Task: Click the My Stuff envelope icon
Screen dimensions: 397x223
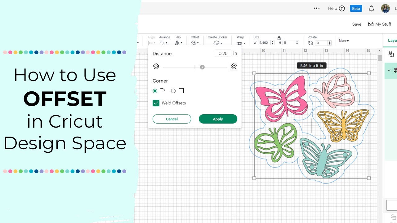Action: [371, 24]
